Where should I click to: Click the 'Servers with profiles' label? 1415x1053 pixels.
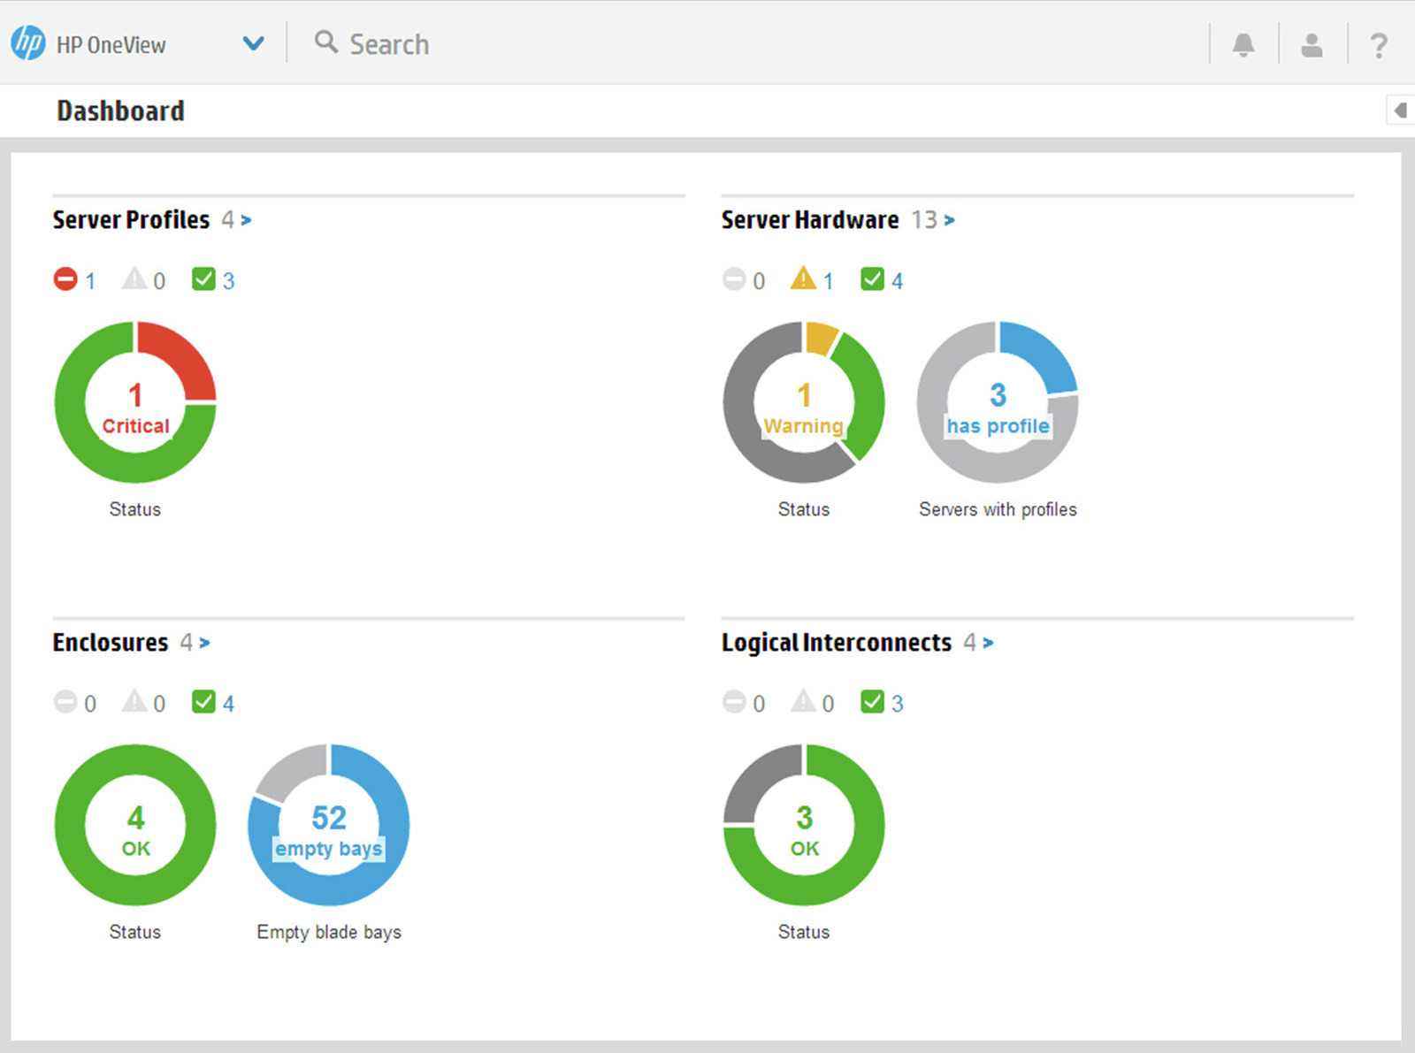(x=998, y=509)
